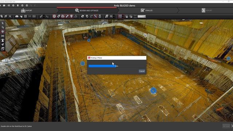This screenshot has height=131, width=233.
Task: Click the undo arrow in top bar
Action: 31,5
